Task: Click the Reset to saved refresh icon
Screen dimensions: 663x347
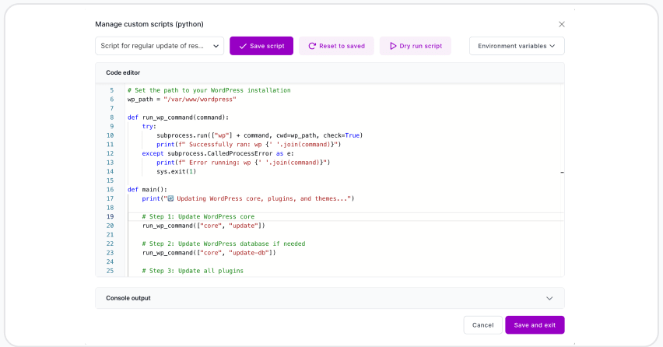Action: 312,46
